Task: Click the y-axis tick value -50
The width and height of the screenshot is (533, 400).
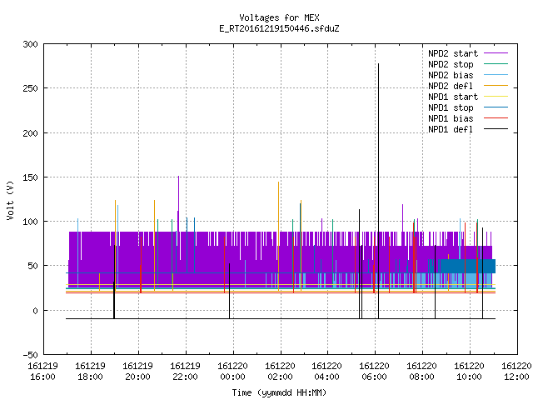Action: 30,355
